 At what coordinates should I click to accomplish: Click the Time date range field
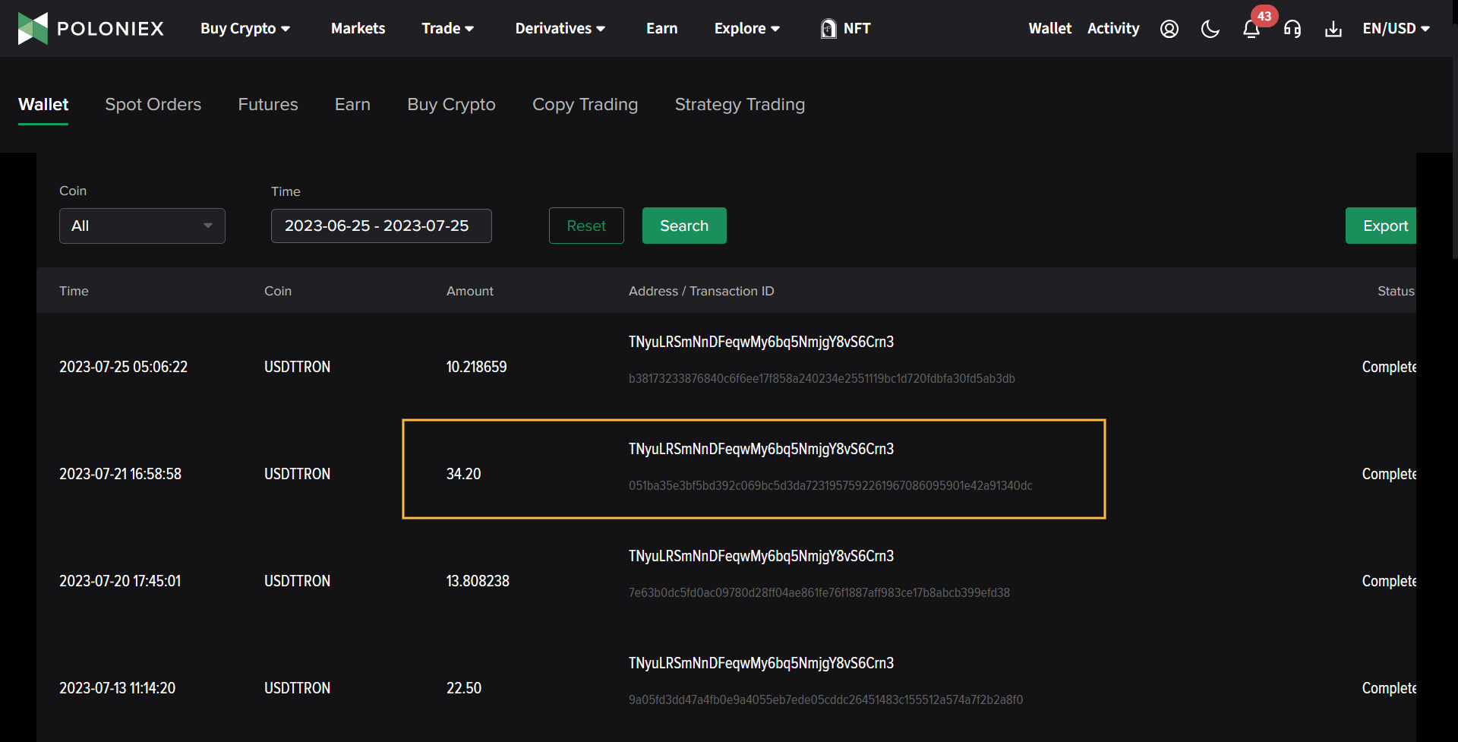[x=381, y=226]
